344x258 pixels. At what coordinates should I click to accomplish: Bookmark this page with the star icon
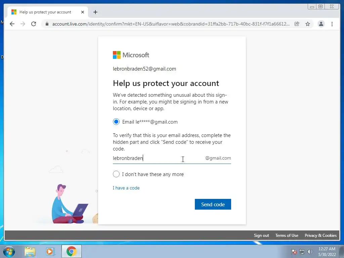[308, 24]
